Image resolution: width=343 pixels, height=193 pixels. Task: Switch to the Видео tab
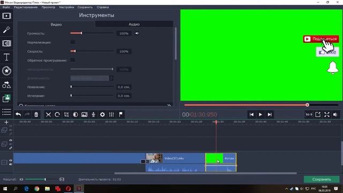[56, 24]
